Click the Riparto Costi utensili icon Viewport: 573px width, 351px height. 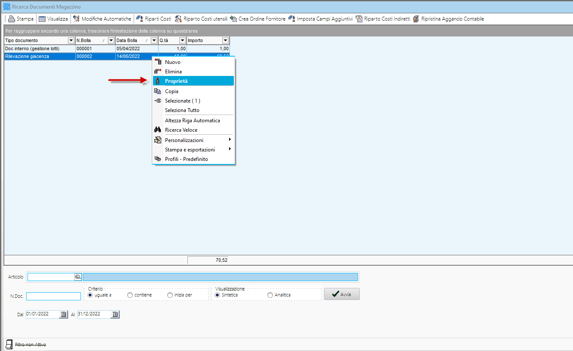tap(178, 19)
